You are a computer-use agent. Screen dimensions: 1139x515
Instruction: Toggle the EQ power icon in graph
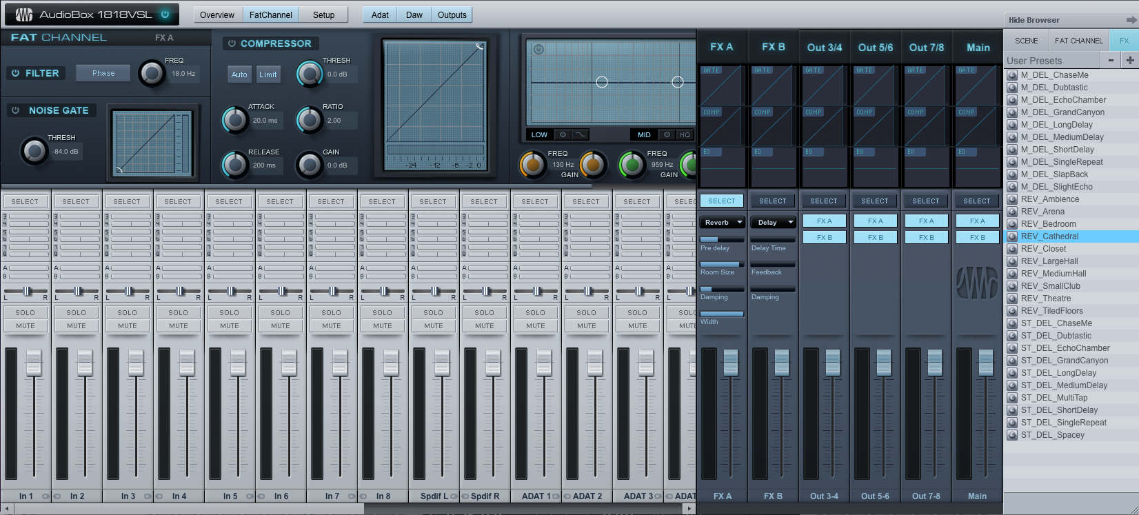539,49
